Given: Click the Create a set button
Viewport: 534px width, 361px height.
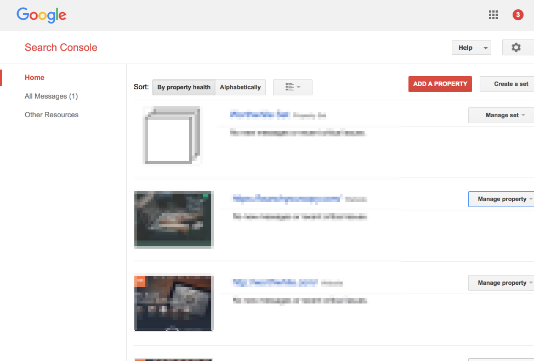Looking at the screenshot, I should pyautogui.click(x=508, y=84).
